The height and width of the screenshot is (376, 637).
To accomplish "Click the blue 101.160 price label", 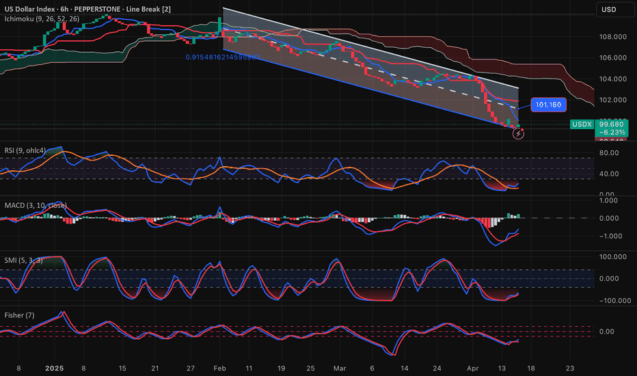I will tap(548, 105).
